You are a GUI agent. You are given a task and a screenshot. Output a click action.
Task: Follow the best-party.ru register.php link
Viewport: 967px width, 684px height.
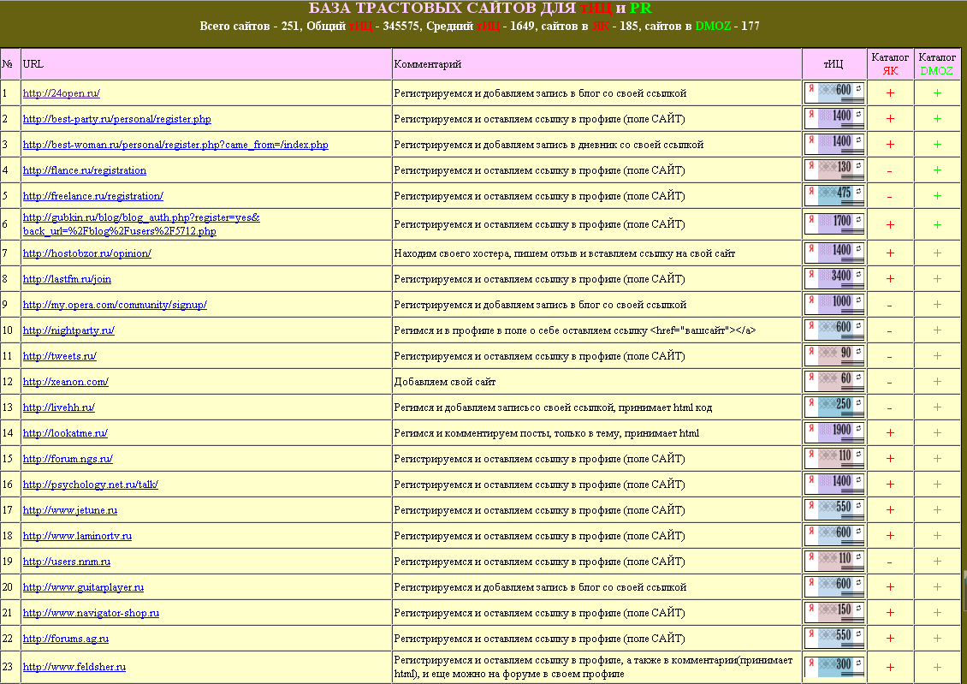(x=116, y=119)
